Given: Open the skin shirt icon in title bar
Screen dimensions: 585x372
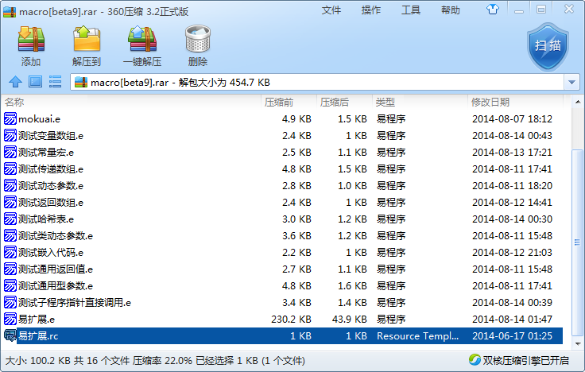Looking at the screenshot, I should click(x=493, y=10).
